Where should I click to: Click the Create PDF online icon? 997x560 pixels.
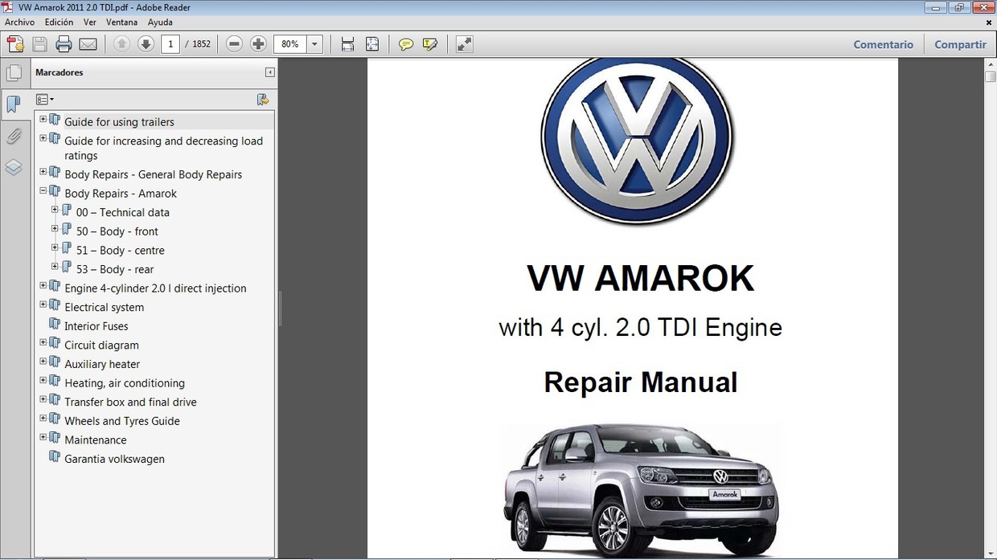[x=14, y=44]
